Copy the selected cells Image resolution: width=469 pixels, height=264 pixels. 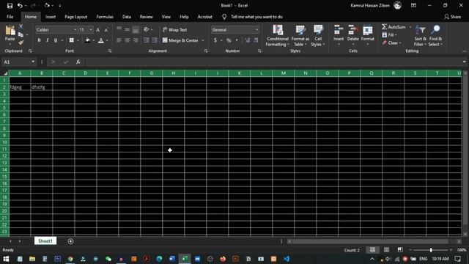pyautogui.click(x=21, y=34)
